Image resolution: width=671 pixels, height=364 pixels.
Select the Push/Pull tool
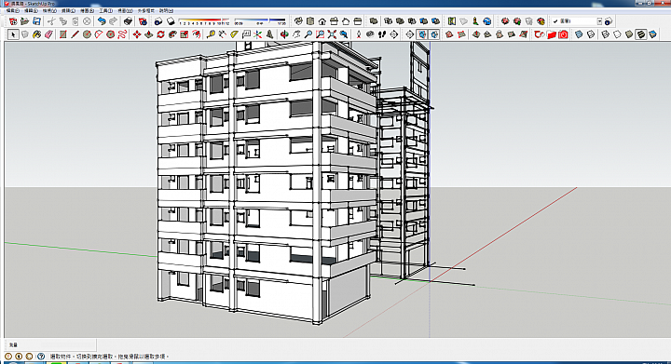(148, 34)
